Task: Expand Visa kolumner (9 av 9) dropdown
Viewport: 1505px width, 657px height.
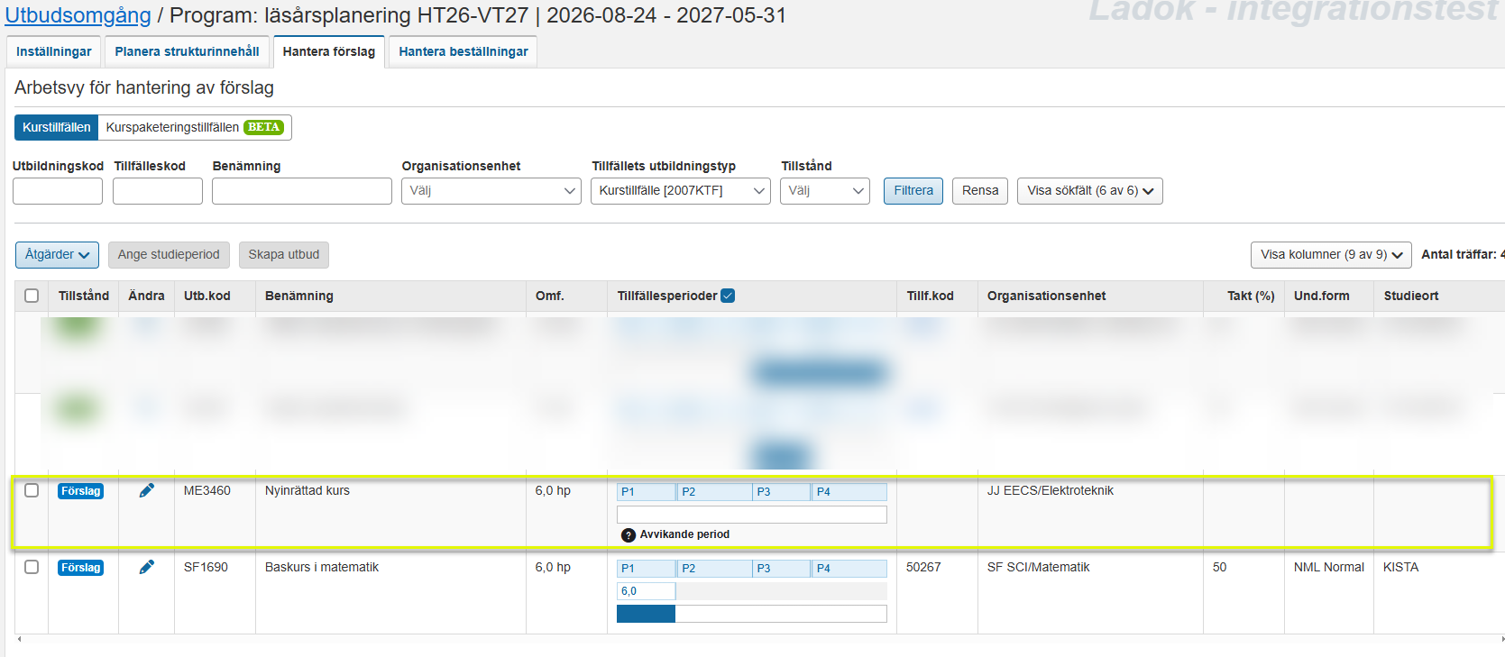Action: point(1331,255)
